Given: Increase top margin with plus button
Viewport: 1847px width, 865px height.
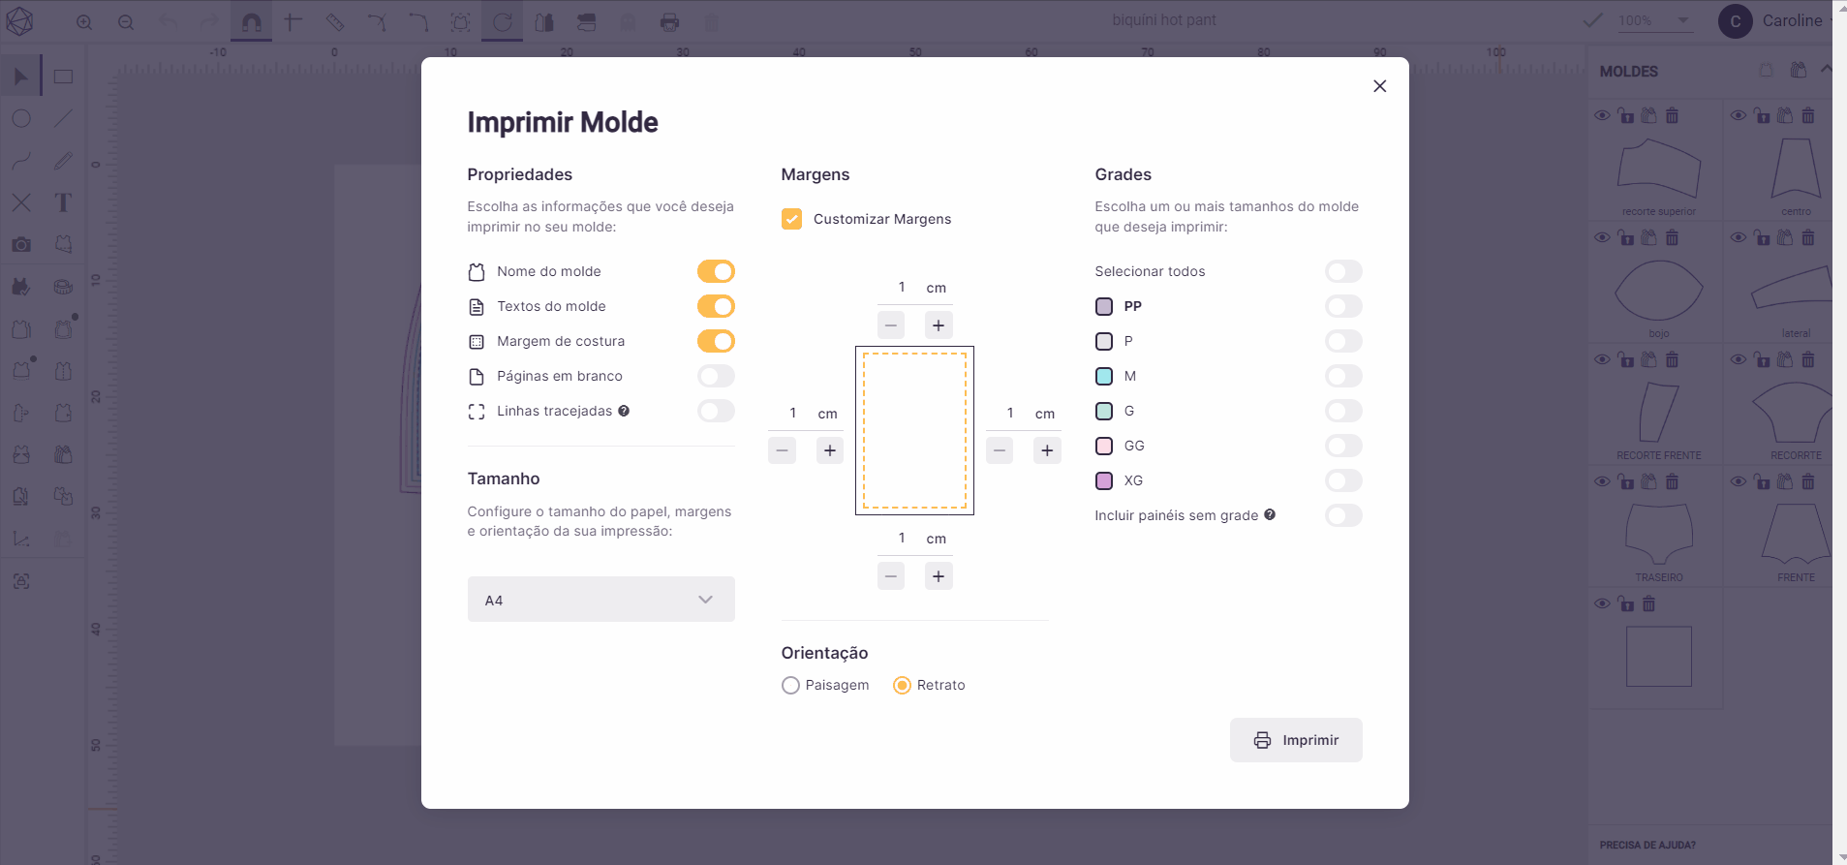Looking at the screenshot, I should pyautogui.click(x=939, y=325).
